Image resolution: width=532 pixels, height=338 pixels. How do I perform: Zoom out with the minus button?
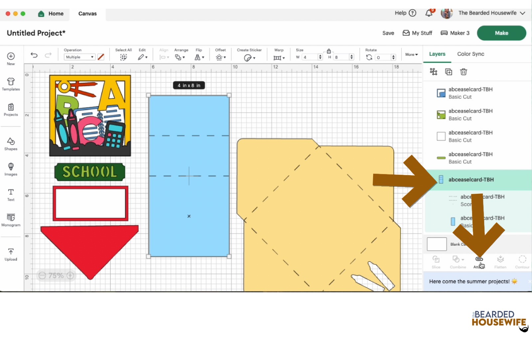pyautogui.click(x=42, y=276)
